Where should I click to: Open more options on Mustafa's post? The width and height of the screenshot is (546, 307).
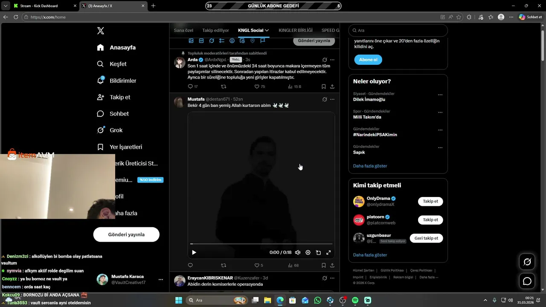[x=332, y=99]
